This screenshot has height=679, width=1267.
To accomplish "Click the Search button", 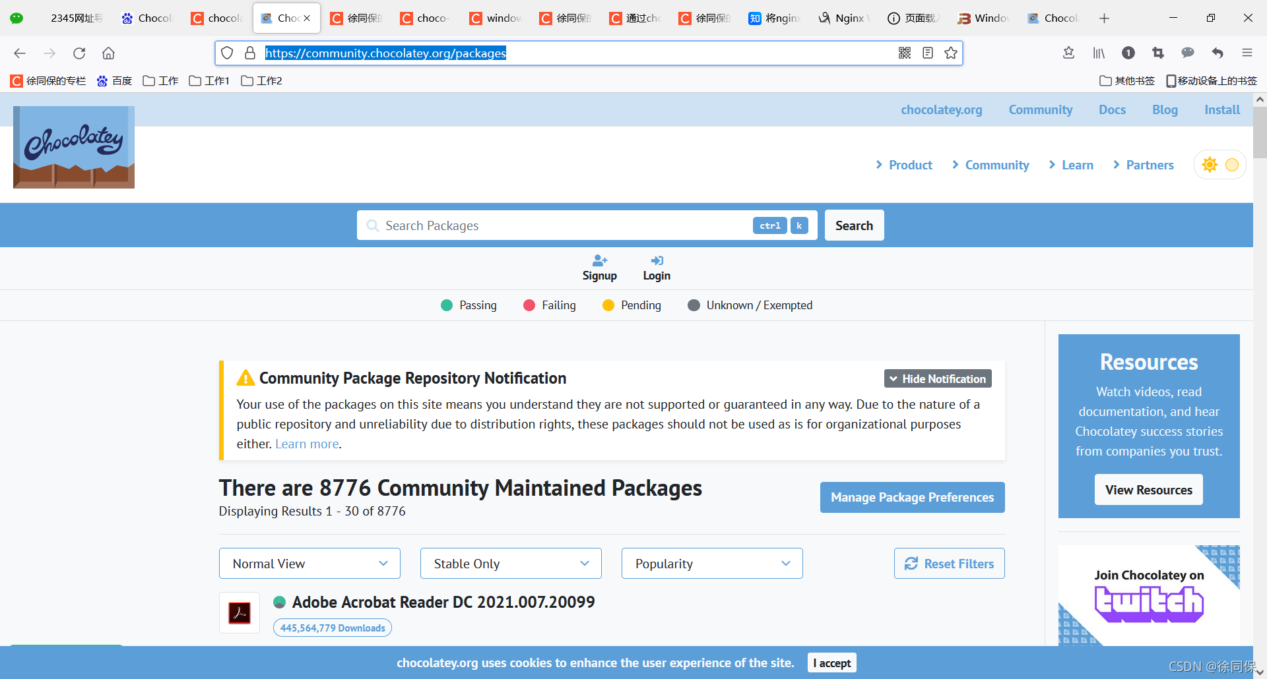I will (x=854, y=225).
